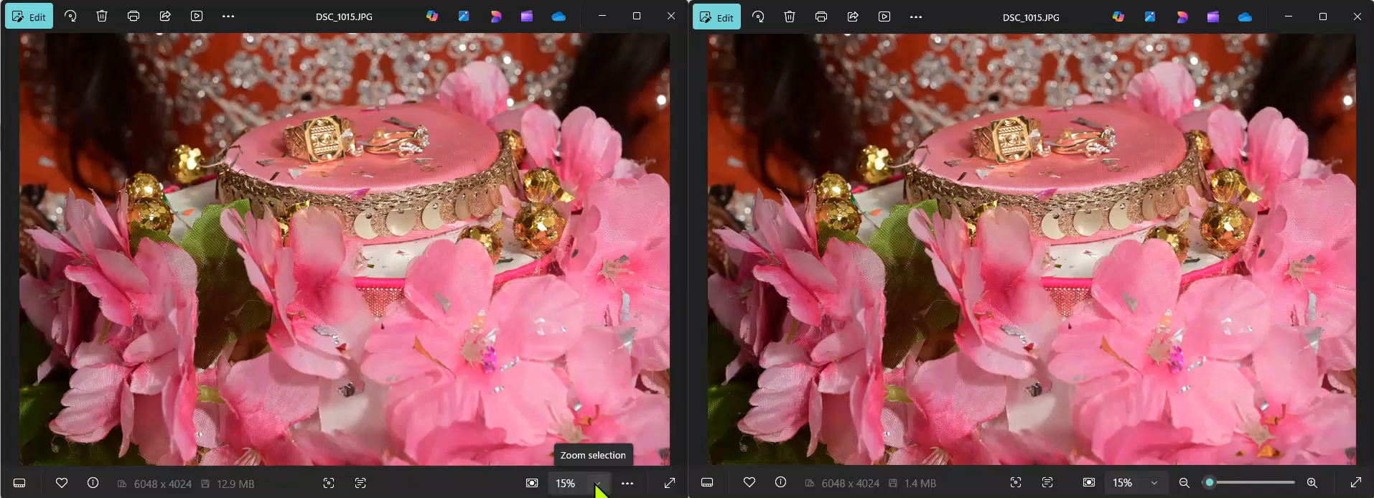1374x498 pixels.
Task: Click visual search icon in left window
Action: [329, 483]
